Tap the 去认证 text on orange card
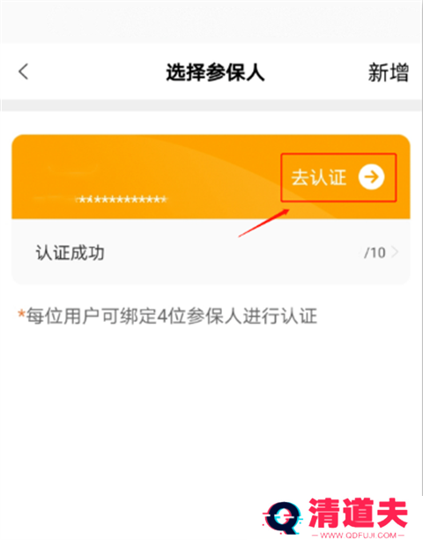The height and width of the screenshot is (540, 423). click(x=318, y=177)
